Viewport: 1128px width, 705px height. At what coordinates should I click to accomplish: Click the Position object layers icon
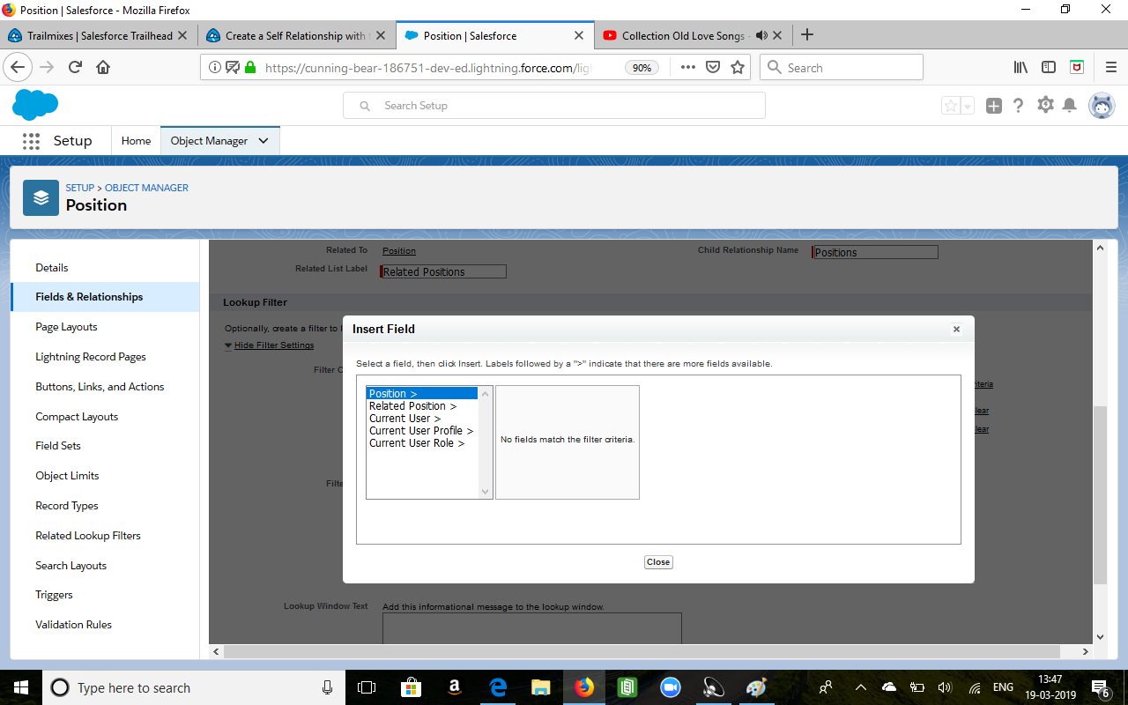pos(41,197)
